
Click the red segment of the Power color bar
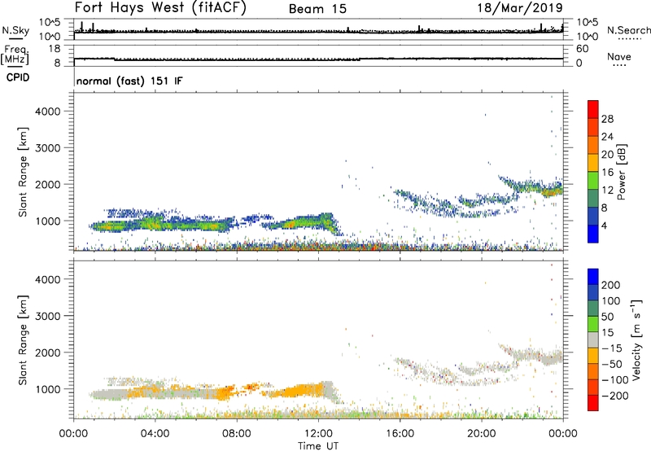593,109
